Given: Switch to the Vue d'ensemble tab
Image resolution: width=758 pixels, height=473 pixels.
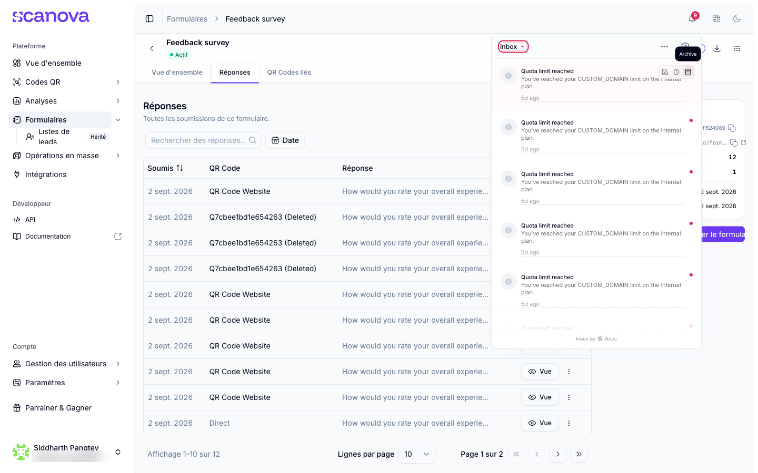Looking at the screenshot, I should pyautogui.click(x=177, y=73).
